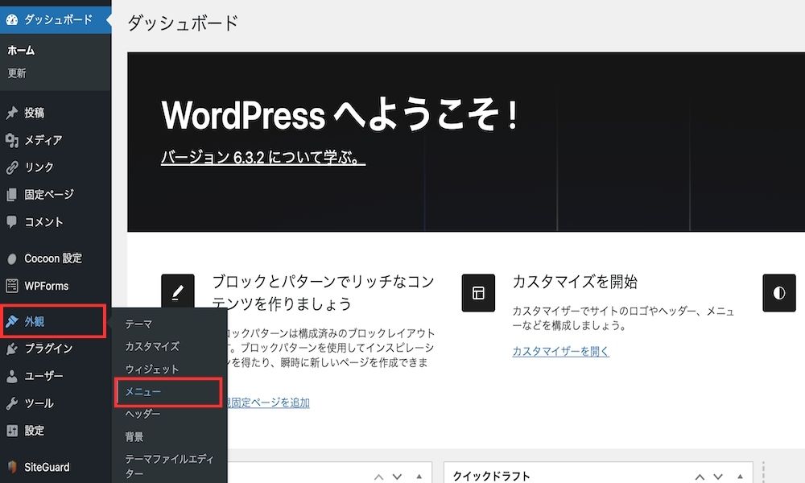Click the カスタマイザーでサイトのロゴ description text
The width and height of the screenshot is (805, 483).
623,318
